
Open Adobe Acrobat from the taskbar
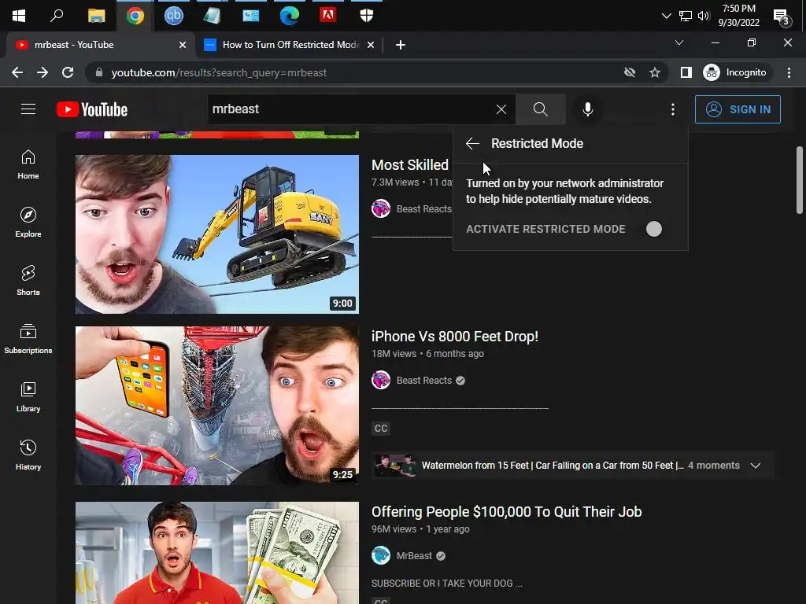pos(328,16)
